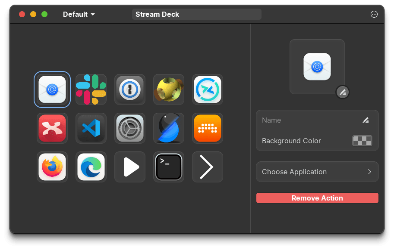Select the red XMind app key
Image resolution: width=394 pixels, height=250 pixels.
click(52, 128)
